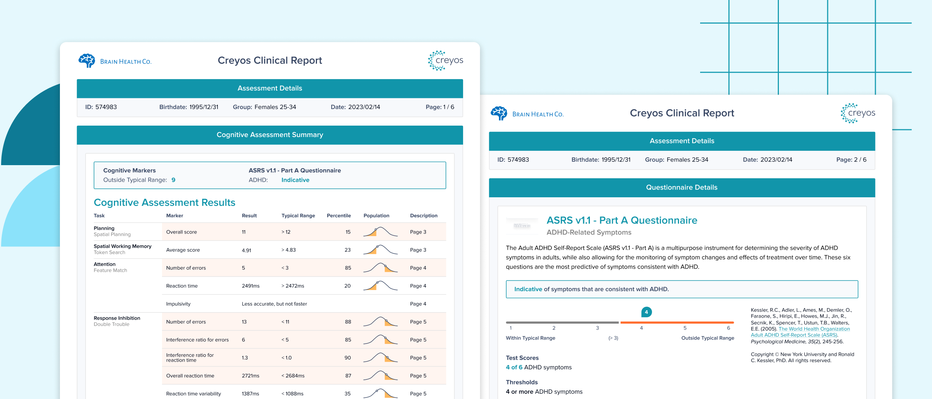Click the Creyos logo on page 2 header
This screenshot has width=932, height=399.
858,113
